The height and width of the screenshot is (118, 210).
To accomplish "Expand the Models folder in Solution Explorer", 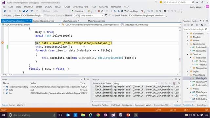I will [x=187, y=37].
